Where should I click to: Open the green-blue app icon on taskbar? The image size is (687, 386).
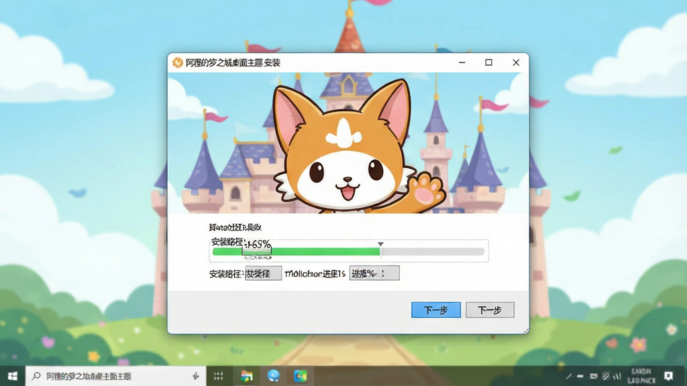(x=301, y=376)
